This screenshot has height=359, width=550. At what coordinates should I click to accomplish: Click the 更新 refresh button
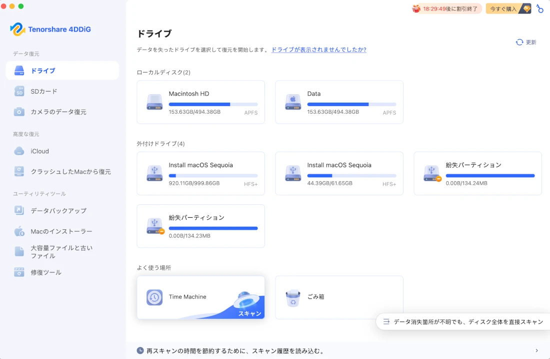point(526,42)
